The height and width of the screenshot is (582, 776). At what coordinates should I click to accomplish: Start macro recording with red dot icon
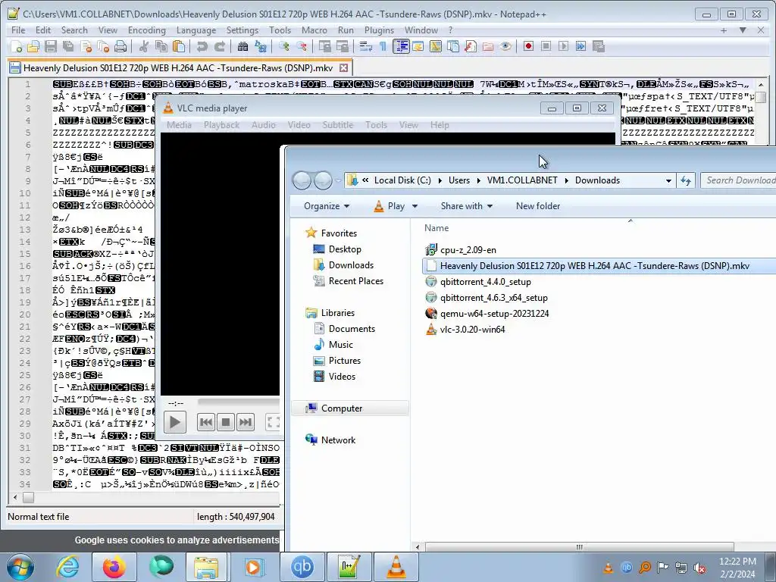[x=528, y=46]
